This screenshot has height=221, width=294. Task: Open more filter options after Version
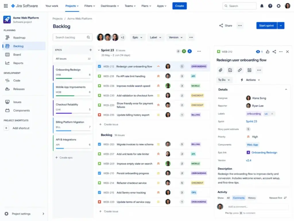[x=191, y=37]
